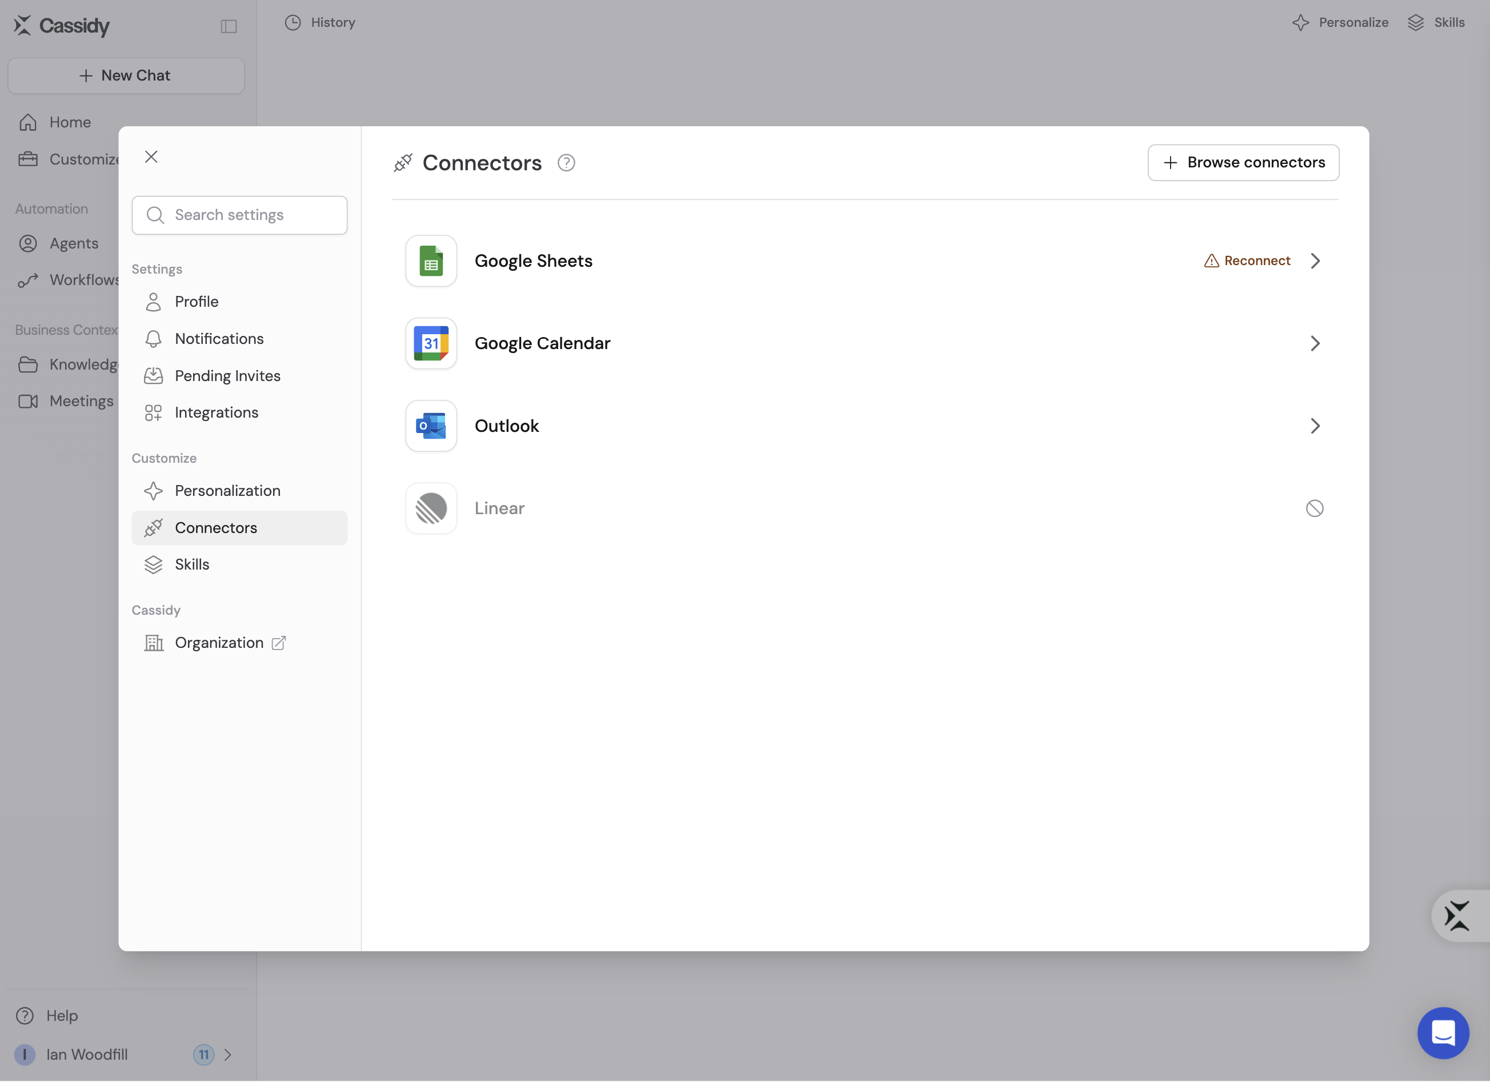Click the search settings field

point(239,215)
